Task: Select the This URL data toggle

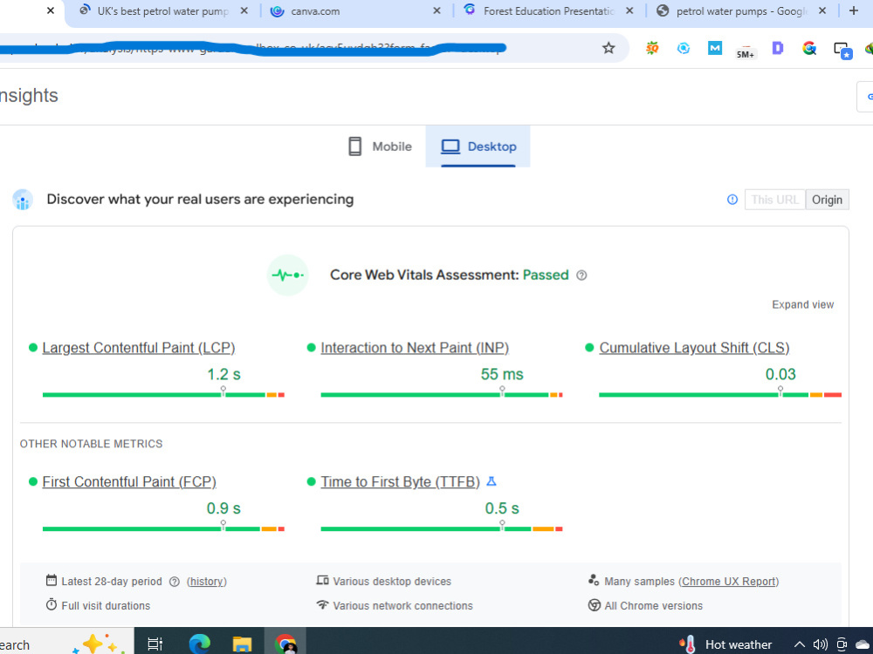Action: point(775,200)
